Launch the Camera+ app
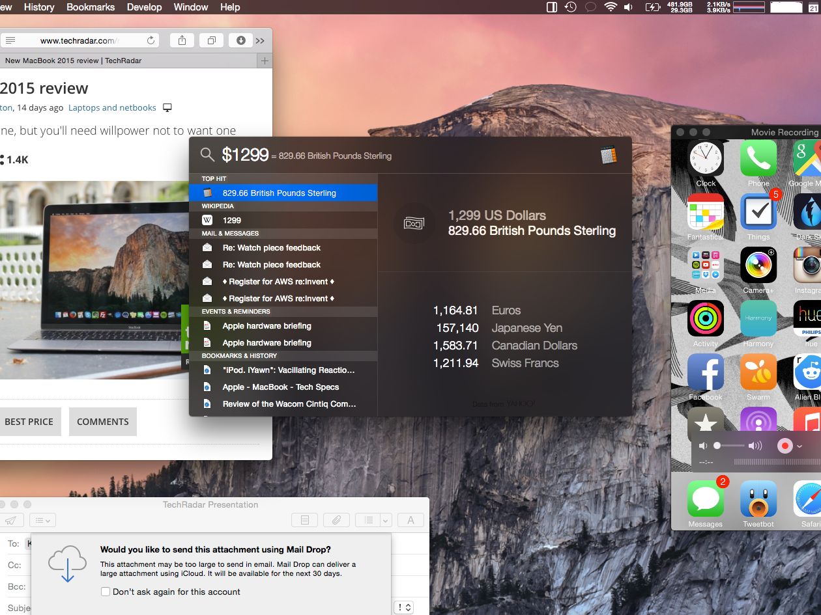The height and width of the screenshot is (615, 821). pos(758,265)
